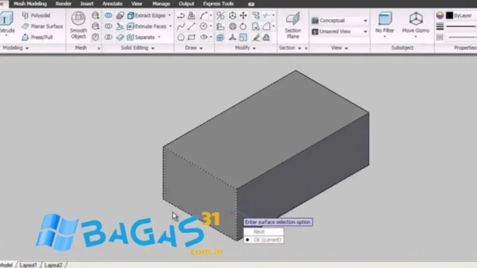Click the percent-shaped icon in Modify panel
The height and width of the screenshot is (268, 477).
click(x=220, y=15)
